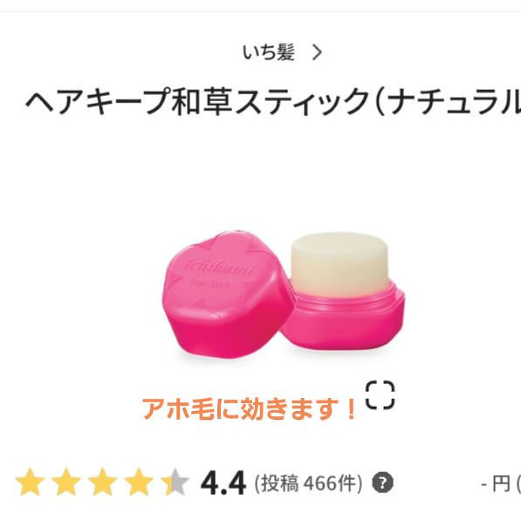Click the 円 price label
This screenshot has width=521, height=521.
(501, 484)
